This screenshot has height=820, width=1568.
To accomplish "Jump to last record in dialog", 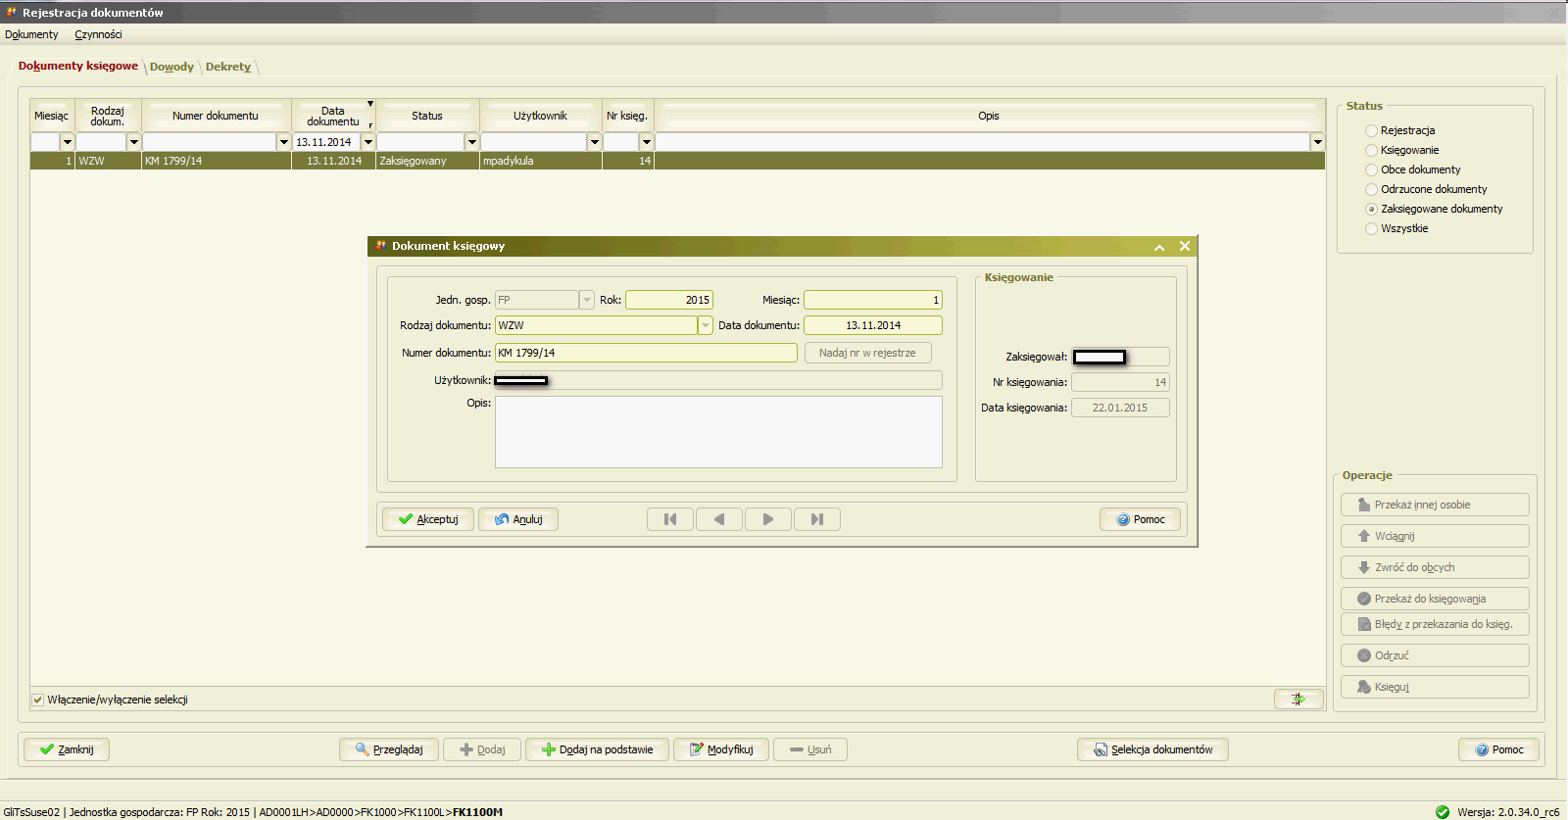I will click(817, 519).
